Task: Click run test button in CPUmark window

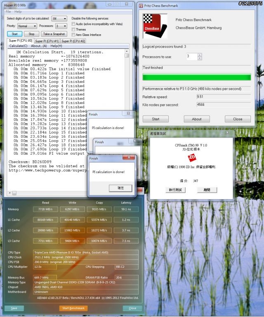Action: click(x=175, y=190)
